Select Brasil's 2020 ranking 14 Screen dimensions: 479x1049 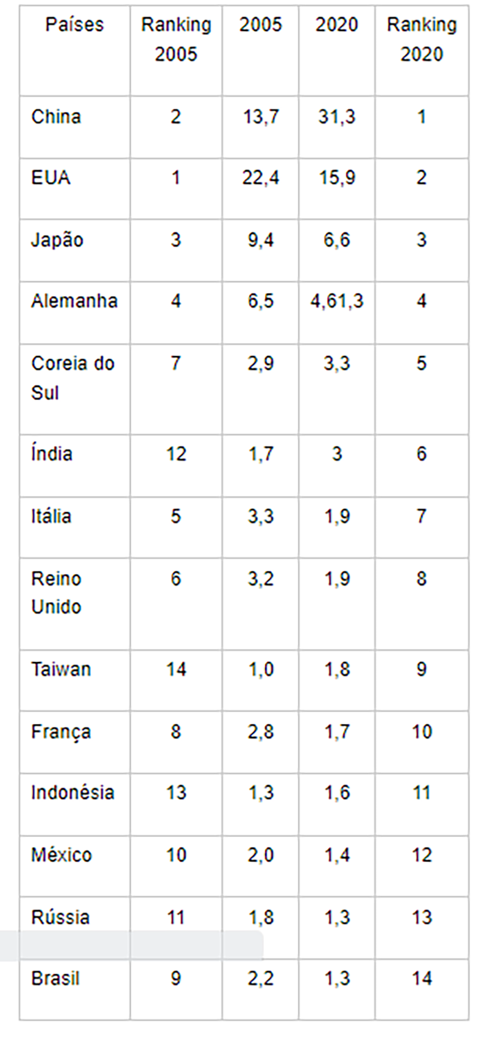pyautogui.click(x=422, y=978)
